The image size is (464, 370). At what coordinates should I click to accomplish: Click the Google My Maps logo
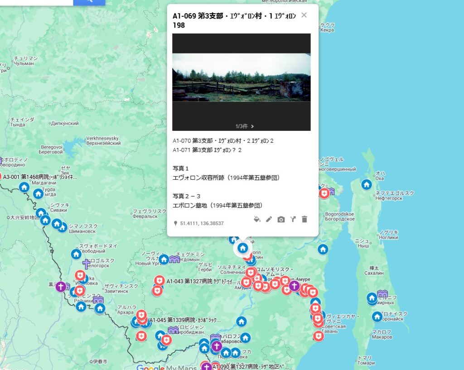click(166, 366)
